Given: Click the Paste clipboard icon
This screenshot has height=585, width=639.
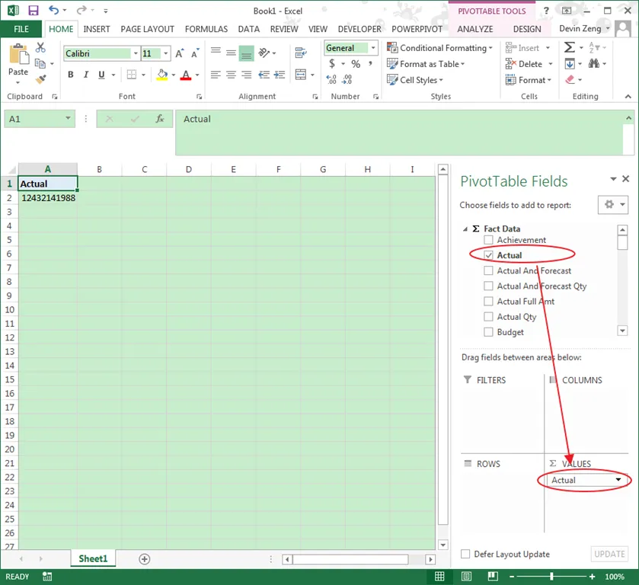Looking at the screenshot, I should point(18,55).
